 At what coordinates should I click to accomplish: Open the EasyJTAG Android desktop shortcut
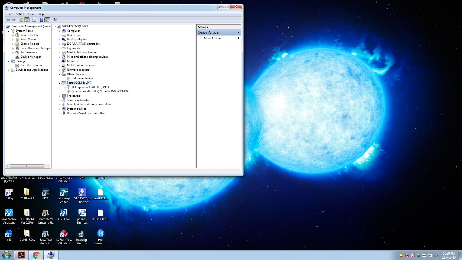(x=46, y=237)
